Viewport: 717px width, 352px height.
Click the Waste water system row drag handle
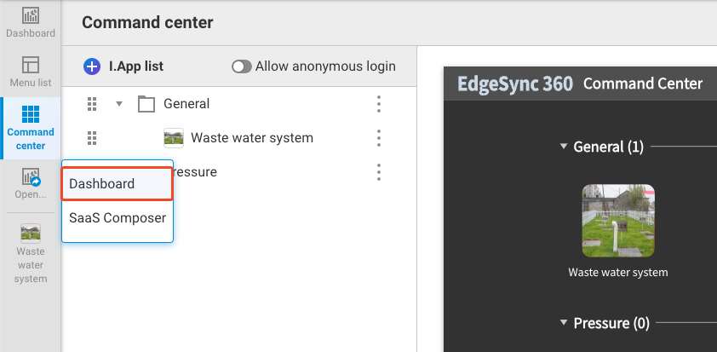92,138
